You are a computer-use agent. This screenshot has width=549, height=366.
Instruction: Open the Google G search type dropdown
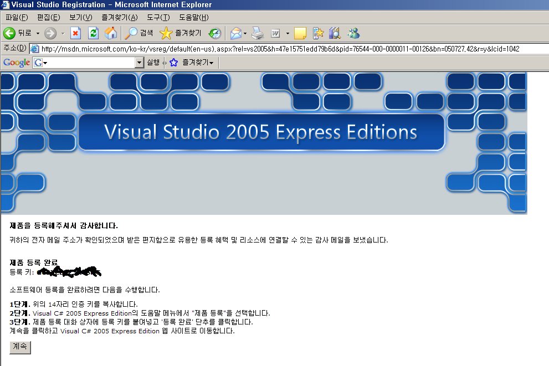[x=40, y=63]
